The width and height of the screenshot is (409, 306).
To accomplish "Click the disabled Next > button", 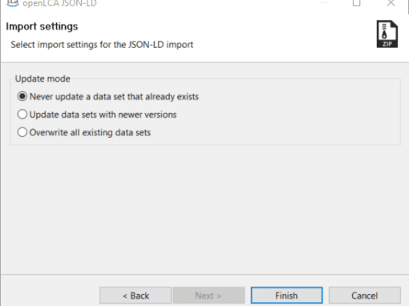I will tap(209, 296).
